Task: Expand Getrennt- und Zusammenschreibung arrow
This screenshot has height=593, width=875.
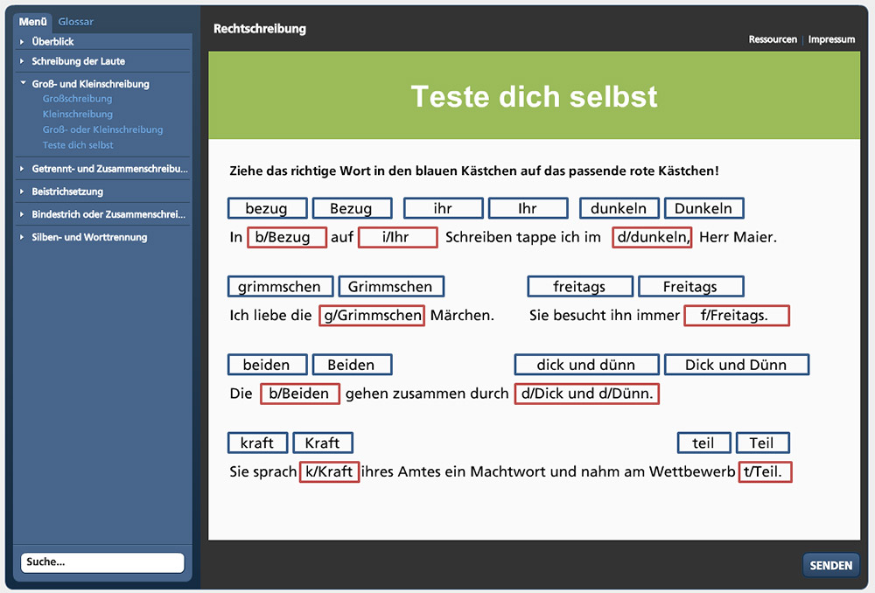Action: click(22, 169)
